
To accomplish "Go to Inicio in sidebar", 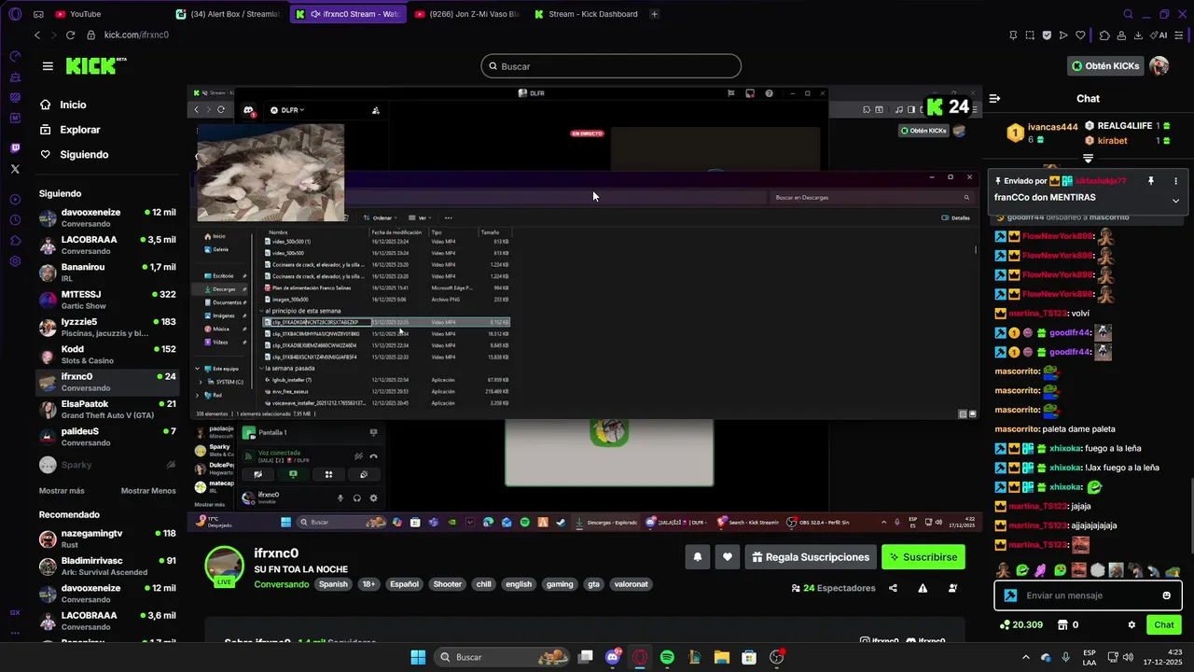I will (73, 105).
